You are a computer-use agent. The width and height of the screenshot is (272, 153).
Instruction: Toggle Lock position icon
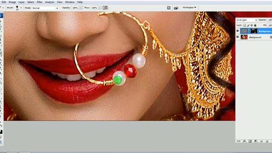click(252, 25)
